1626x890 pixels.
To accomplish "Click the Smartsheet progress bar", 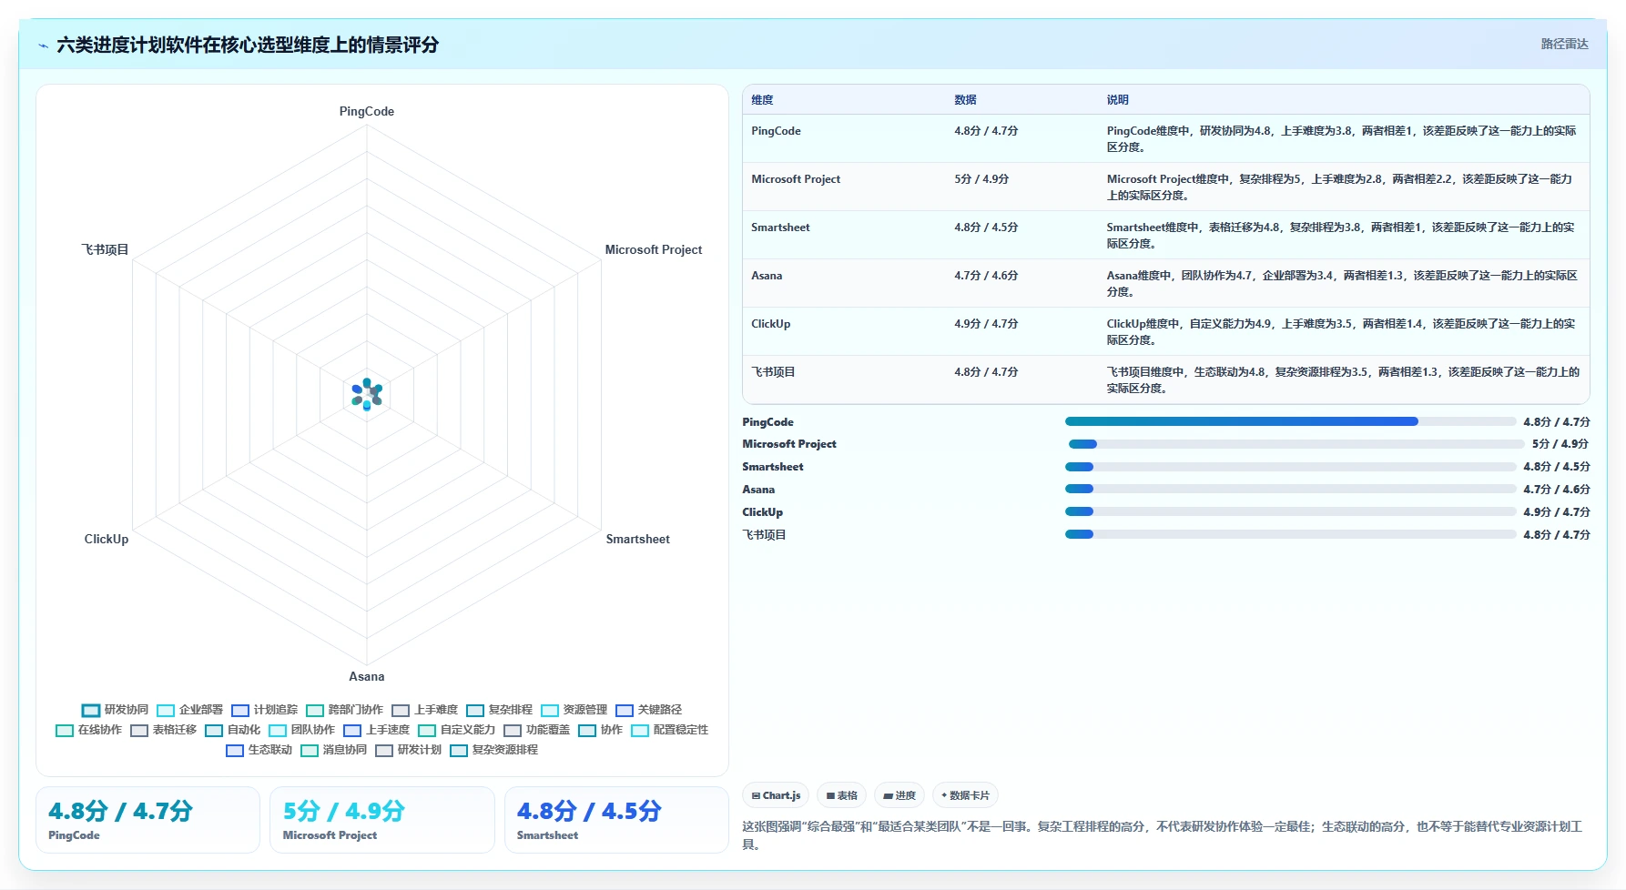I will tap(1290, 467).
